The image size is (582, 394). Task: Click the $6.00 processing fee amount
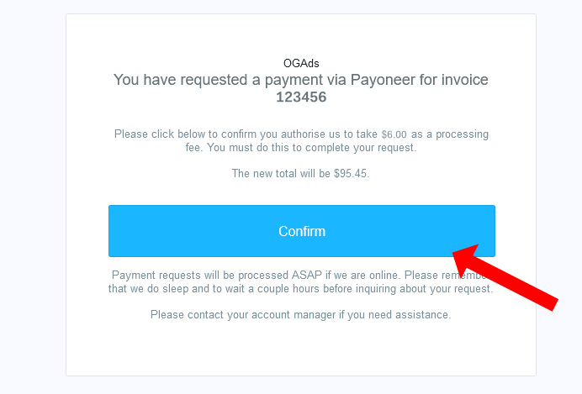tap(394, 134)
